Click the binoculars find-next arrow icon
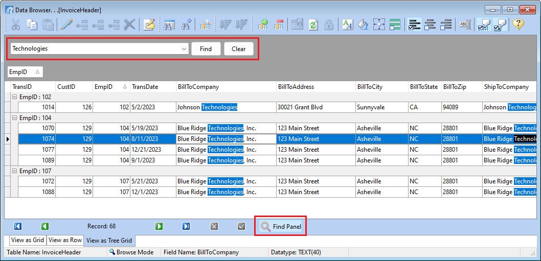Image resolution: width=541 pixels, height=261 pixels. 186,25
